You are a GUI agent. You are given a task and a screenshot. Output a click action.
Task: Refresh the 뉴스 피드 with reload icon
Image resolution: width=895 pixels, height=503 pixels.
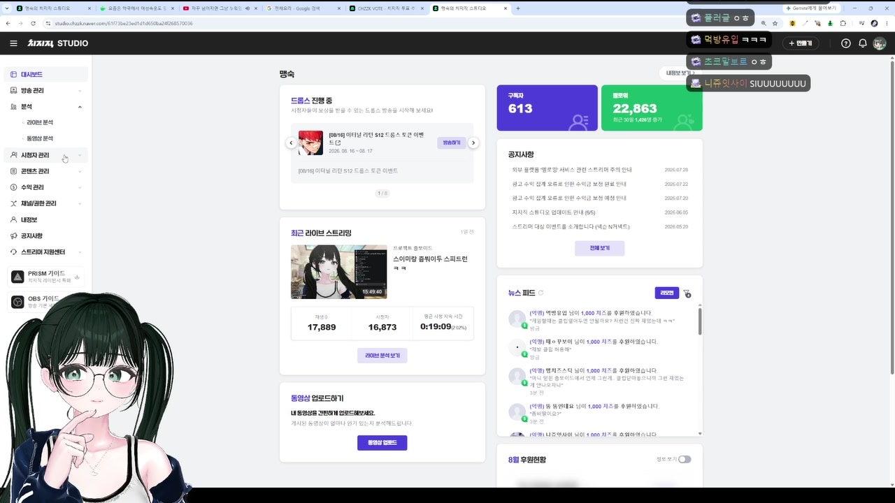pyautogui.click(x=541, y=293)
